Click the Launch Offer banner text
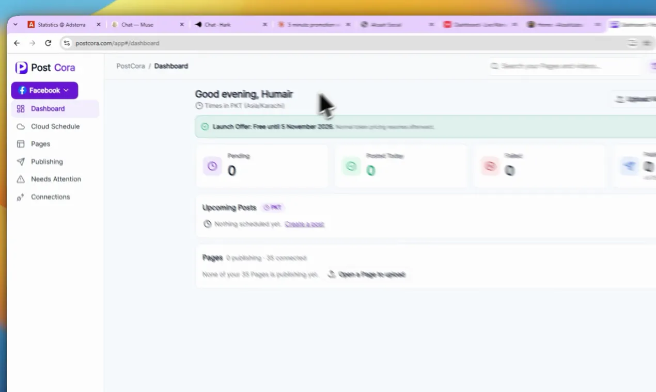656x392 pixels. (273, 126)
